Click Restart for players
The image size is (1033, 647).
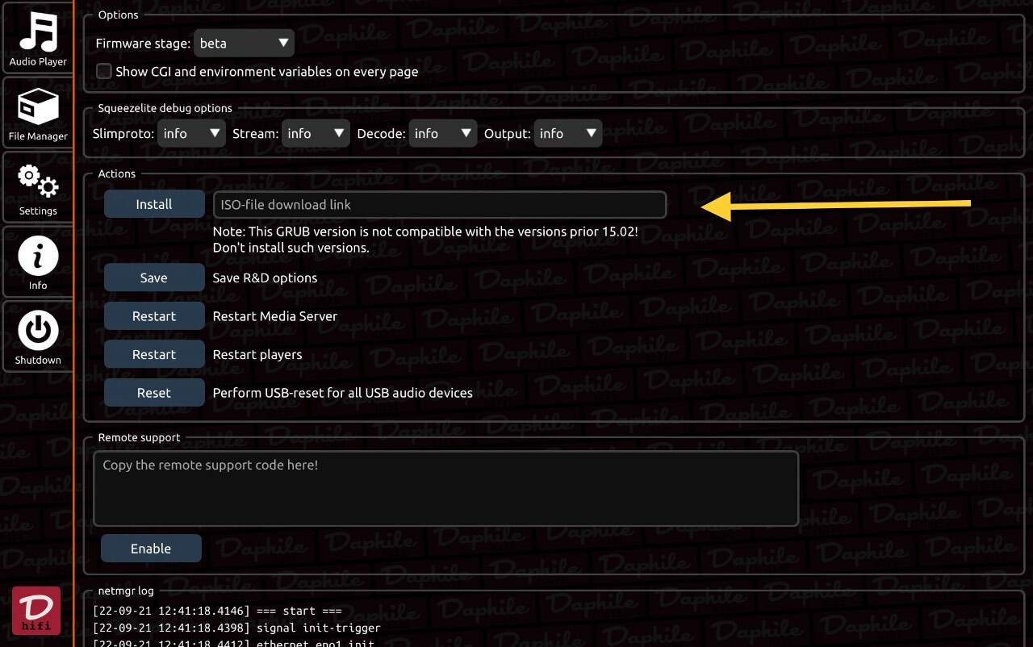pyautogui.click(x=154, y=354)
